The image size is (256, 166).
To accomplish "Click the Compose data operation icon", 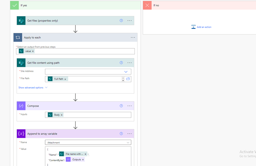I will coord(21,106).
